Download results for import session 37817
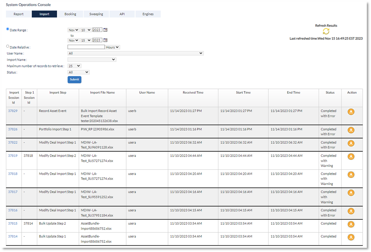This screenshot has width=371, height=252. pos(351,193)
